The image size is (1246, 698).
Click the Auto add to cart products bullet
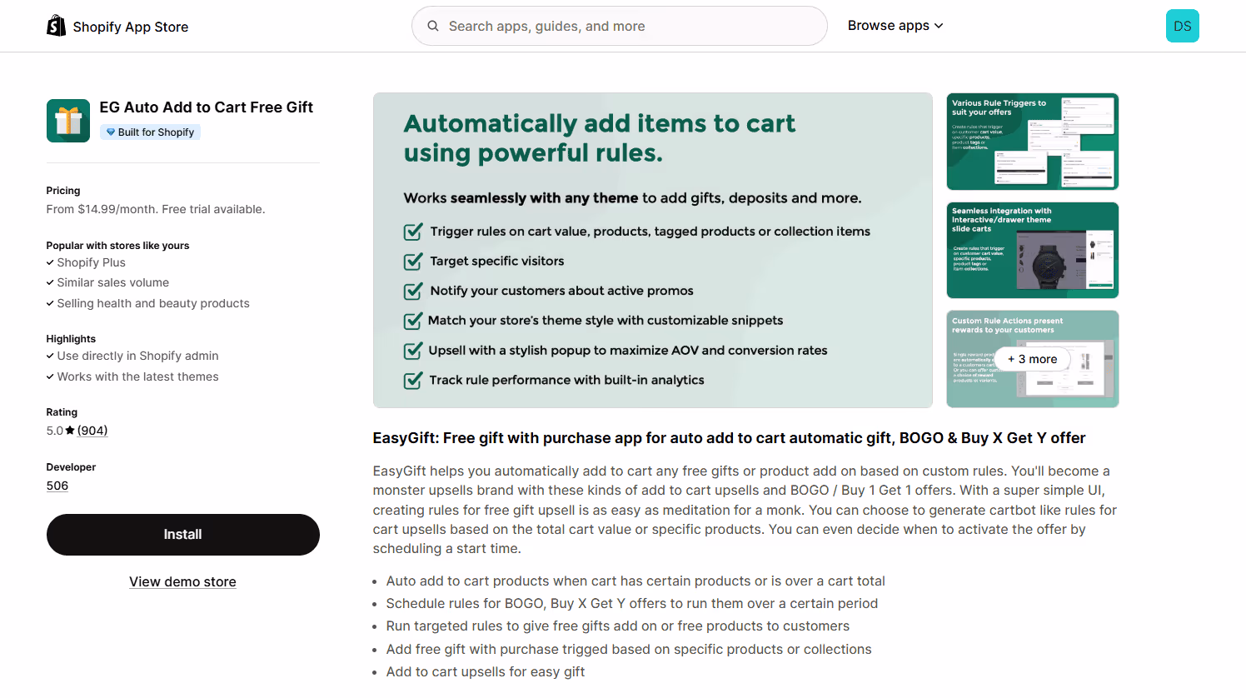point(635,581)
